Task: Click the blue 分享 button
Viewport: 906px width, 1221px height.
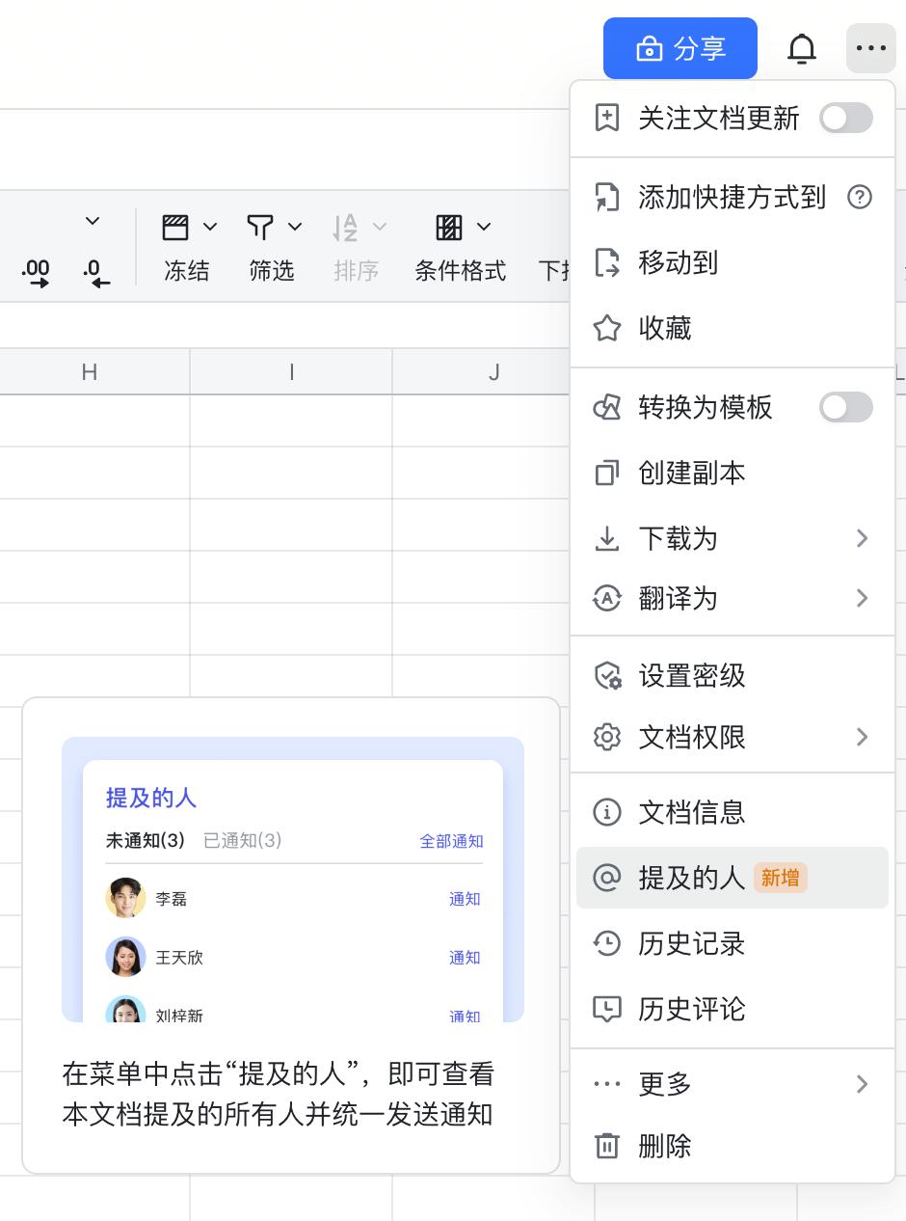Action: pyautogui.click(x=680, y=48)
